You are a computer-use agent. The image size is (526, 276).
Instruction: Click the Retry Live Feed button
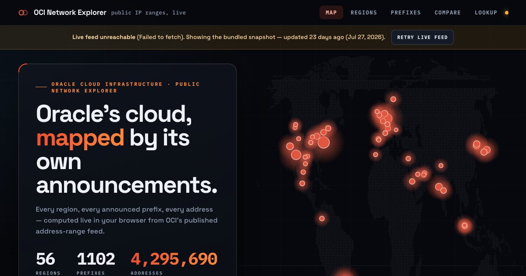click(423, 37)
